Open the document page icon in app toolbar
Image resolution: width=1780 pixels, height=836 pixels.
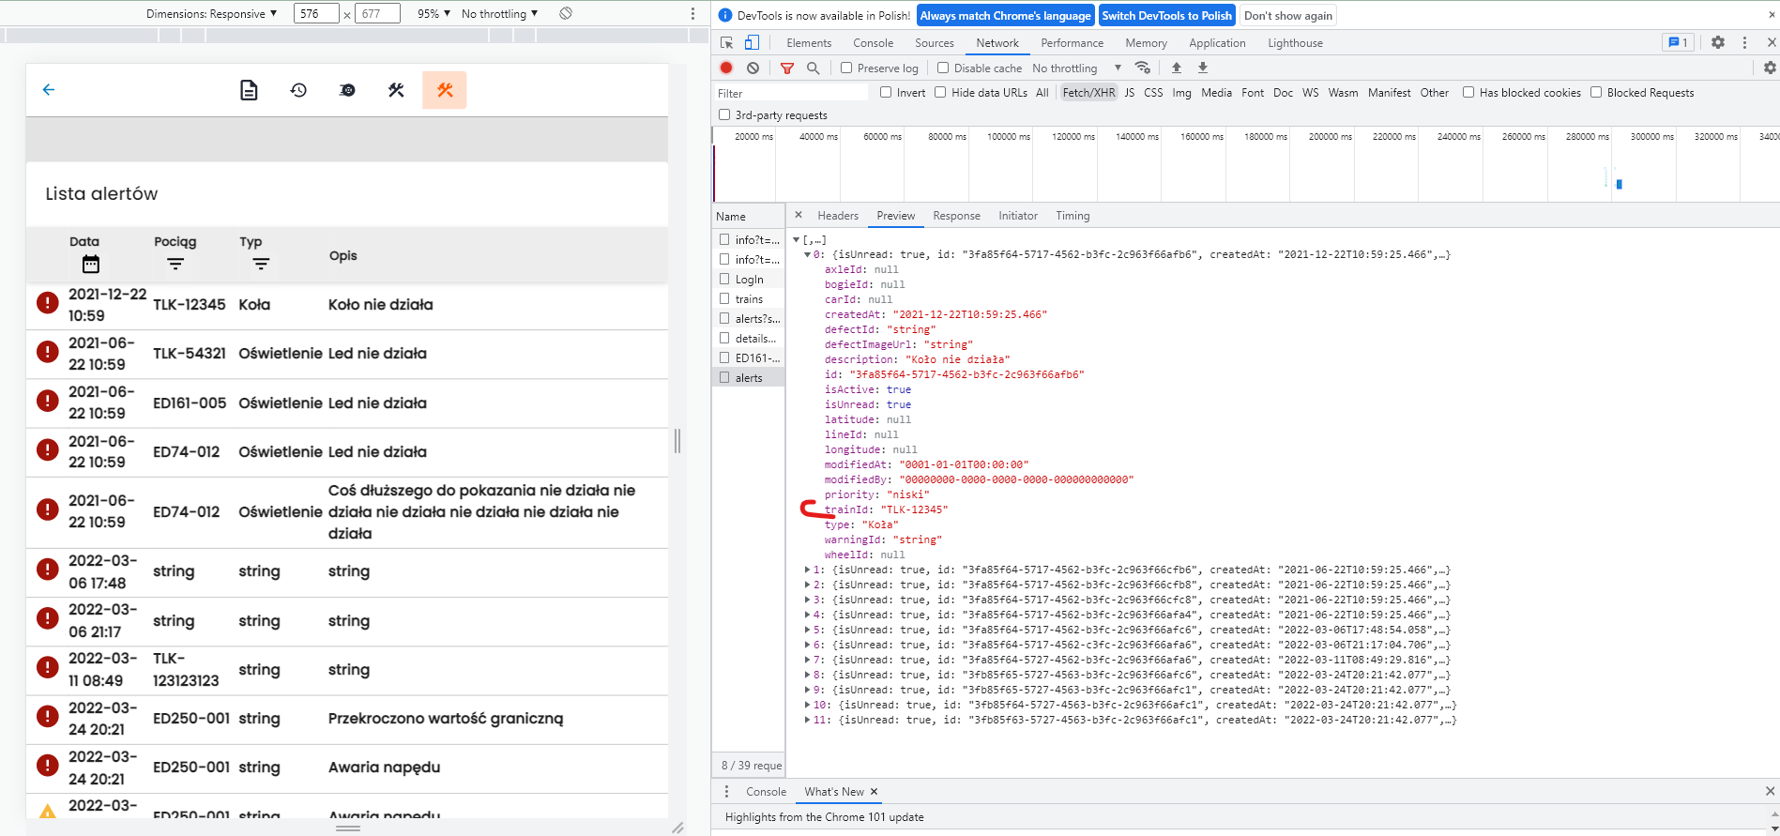coord(249,90)
